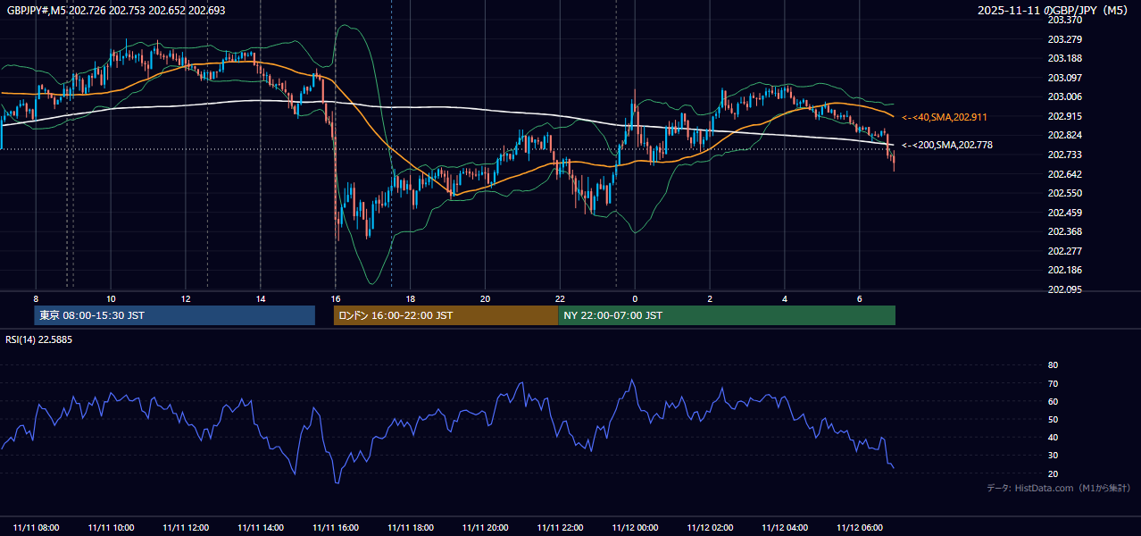
Task: Click the 11/11 14:00 bottom time label
Action: click(261, 528)
